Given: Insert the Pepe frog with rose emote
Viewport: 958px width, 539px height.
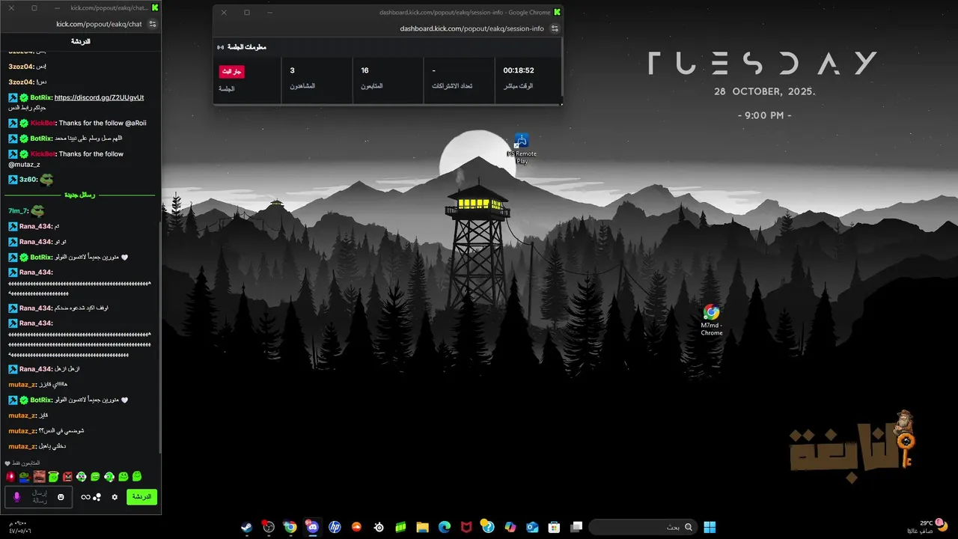Looking at the screenshot, I should click(25, 477).
